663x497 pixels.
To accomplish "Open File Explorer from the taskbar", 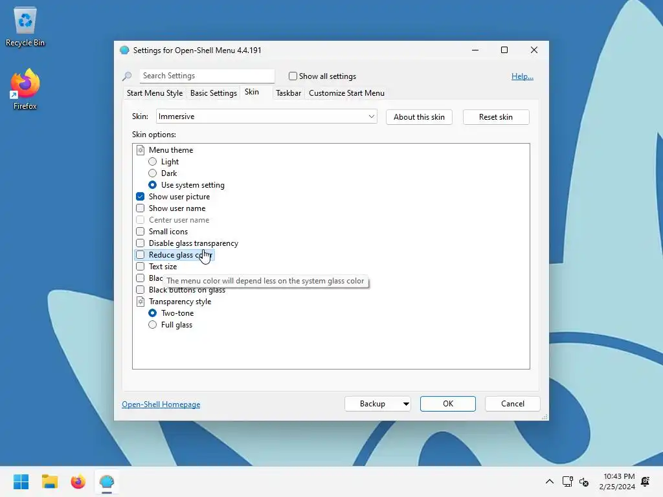I will (x=49, y=481).
